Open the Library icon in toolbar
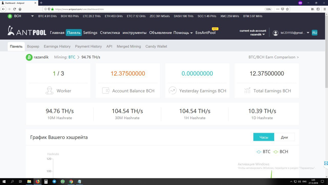 (x=313, y=9)
